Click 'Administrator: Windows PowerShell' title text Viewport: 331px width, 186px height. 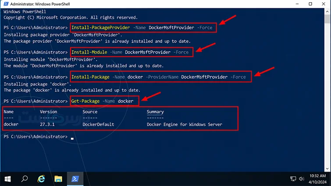tap(40, 4)
